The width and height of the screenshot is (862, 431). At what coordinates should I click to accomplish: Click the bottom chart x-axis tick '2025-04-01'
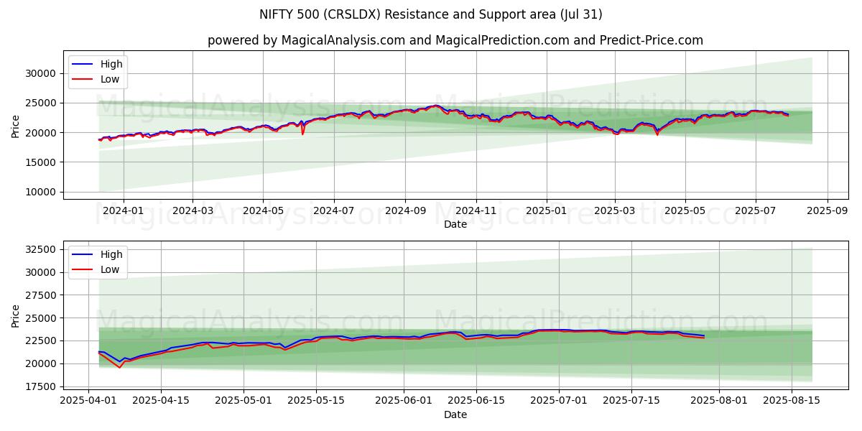88,401
